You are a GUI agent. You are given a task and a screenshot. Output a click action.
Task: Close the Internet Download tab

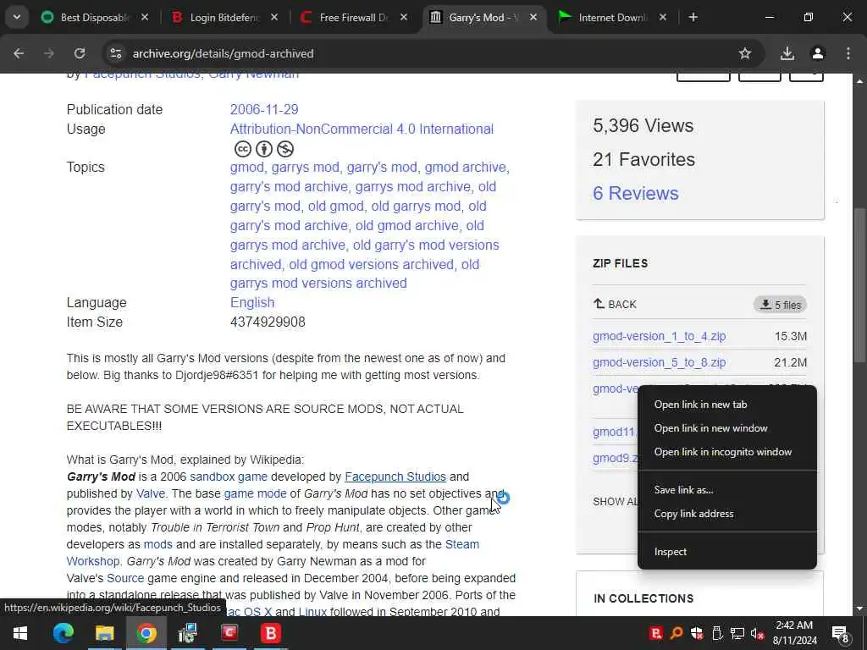[663, 17]
